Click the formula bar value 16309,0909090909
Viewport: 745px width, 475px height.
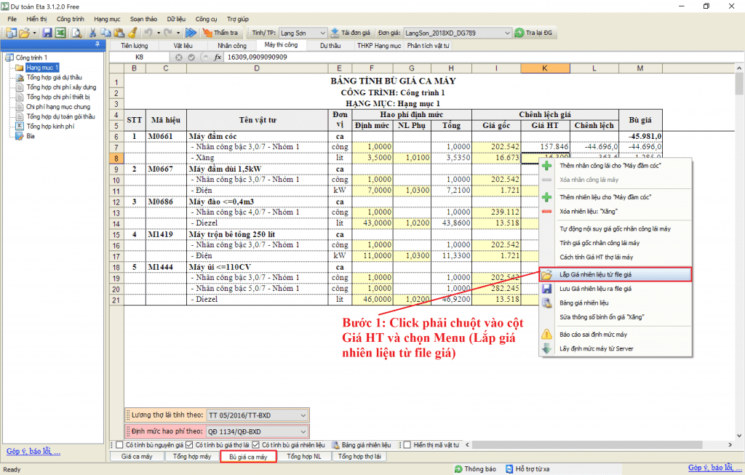click(257, 57)
